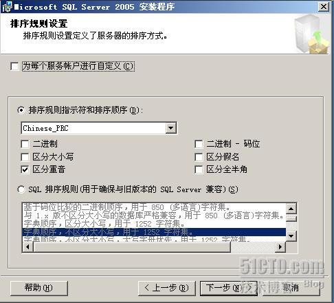Image resolution: width=334 pixels, height=303 pixels.
Task: Click the vertical scrollbar thumb in list
Action: point(291,218)
